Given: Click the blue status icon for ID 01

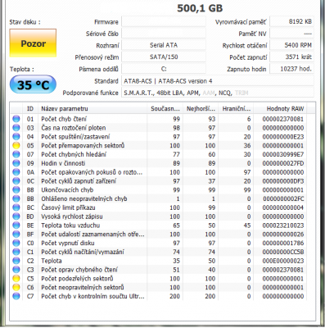Looking at the screenshot, I should click(16, 119).
